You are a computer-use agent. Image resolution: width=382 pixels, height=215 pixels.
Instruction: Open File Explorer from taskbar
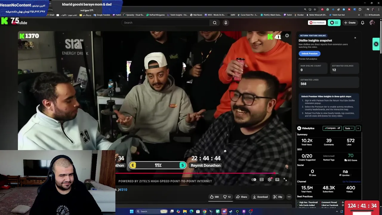point(185,211)
